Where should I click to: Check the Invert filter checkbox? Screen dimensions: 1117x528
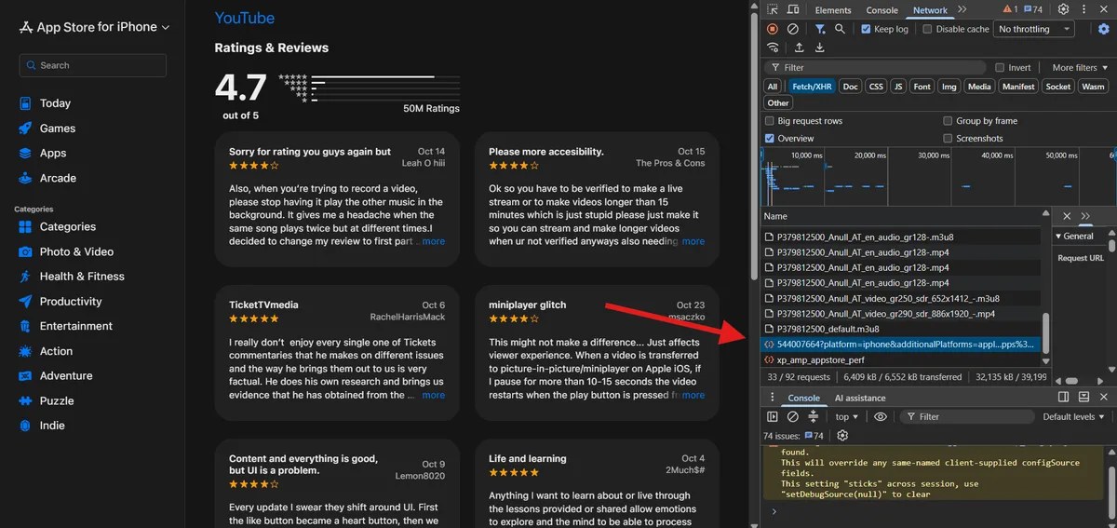click(1000, 68)
